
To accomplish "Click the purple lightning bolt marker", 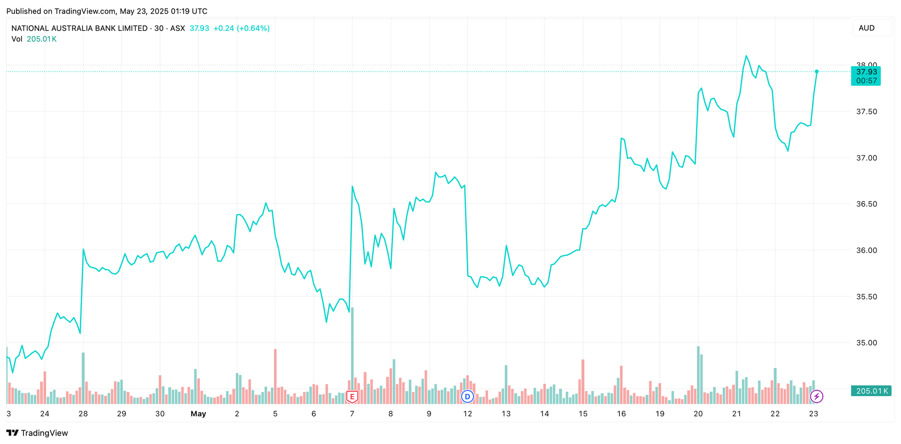I will tap(817, 397).
